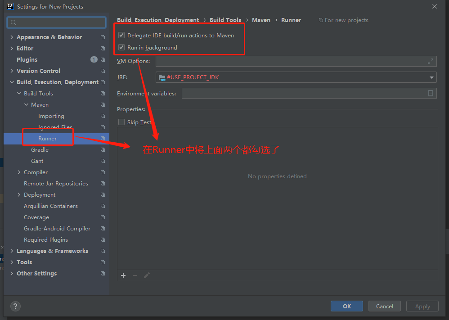Click the project-level icon beside Gradle
Image resolution: width=449 pixels, height=320 pixels.
point(103,149)
